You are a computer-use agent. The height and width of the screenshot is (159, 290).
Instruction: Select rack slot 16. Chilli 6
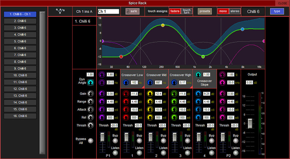click(x=20, y=116)
